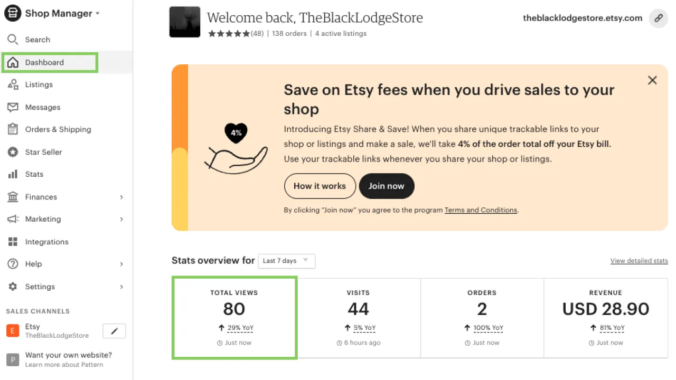Select Listings in the sidebar menu
The image size is (676, 380).
coord(39,84)
